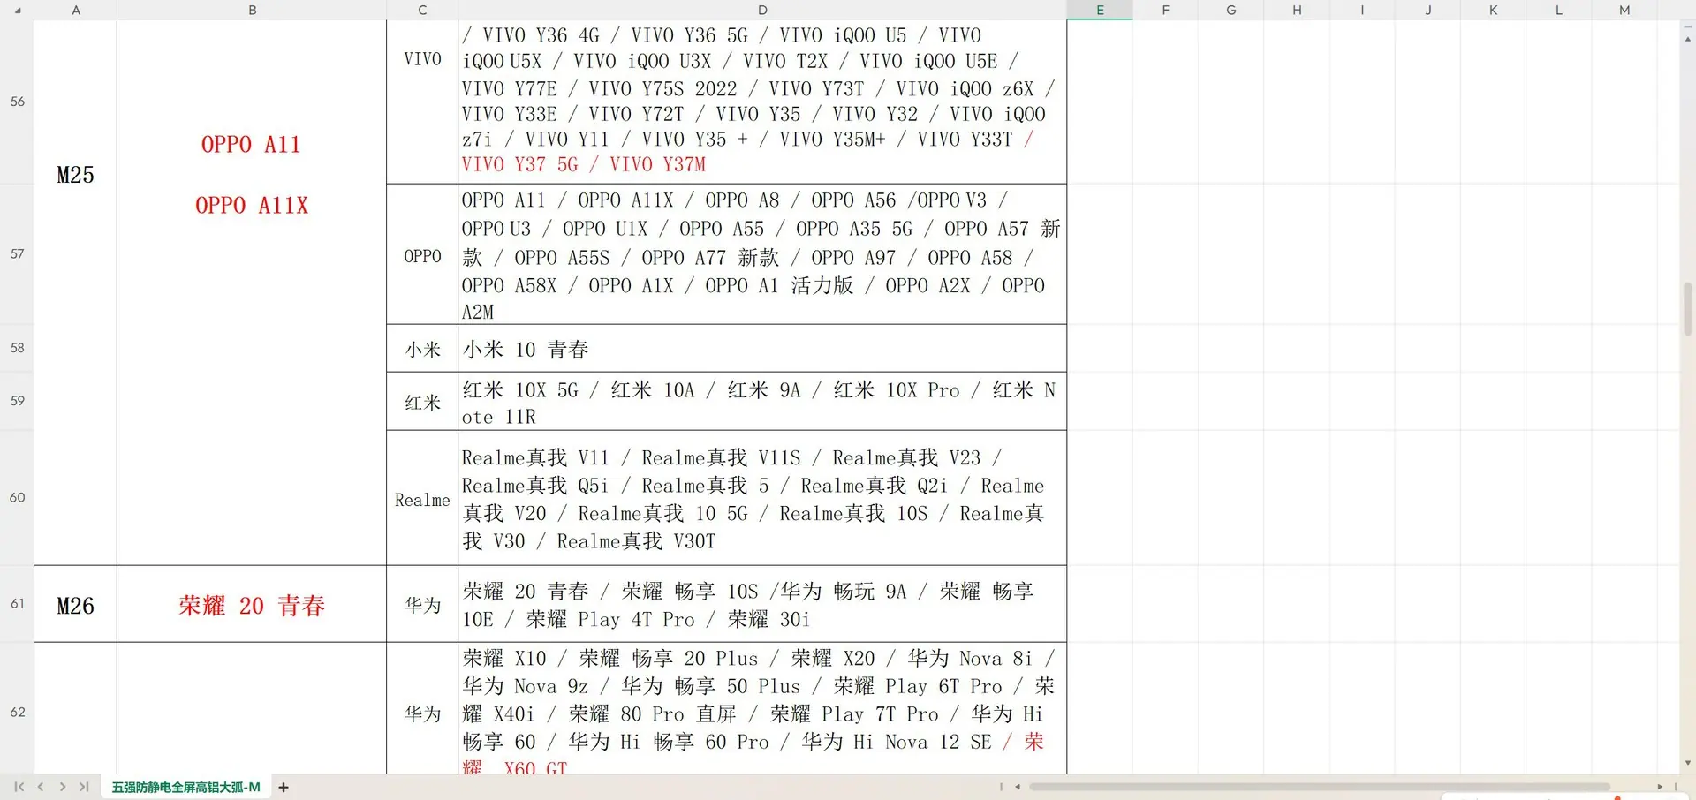Jump to the first sheet using the navigation arrow
This screenshot has width=1696, height=800.
pyautogui.click(x=19, y=787)
